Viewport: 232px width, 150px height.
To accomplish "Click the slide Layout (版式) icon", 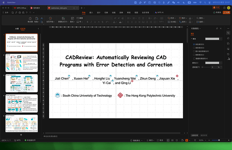I will [x=72, y=18].
